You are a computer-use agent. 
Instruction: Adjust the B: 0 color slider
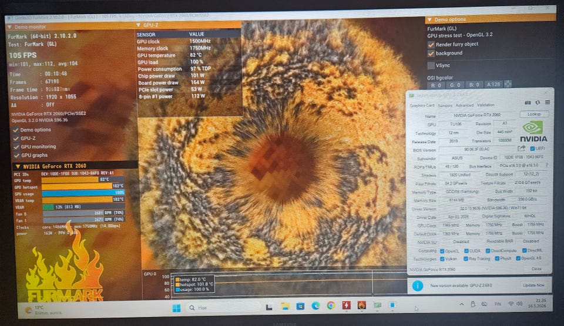tap(474, 85)
